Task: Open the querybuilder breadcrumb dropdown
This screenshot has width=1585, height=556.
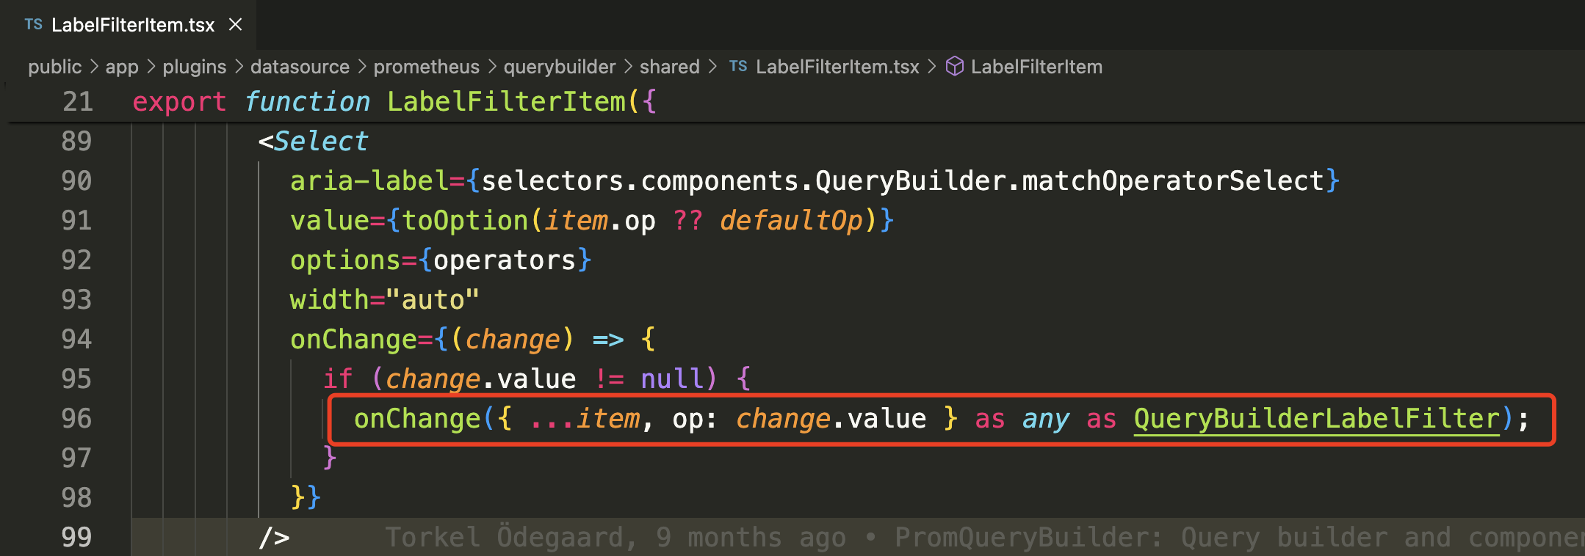Action: click(x=560, y=66)
